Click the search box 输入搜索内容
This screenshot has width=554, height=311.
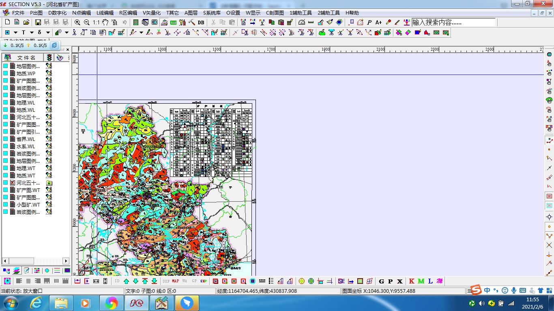click(x=453, y=22)
